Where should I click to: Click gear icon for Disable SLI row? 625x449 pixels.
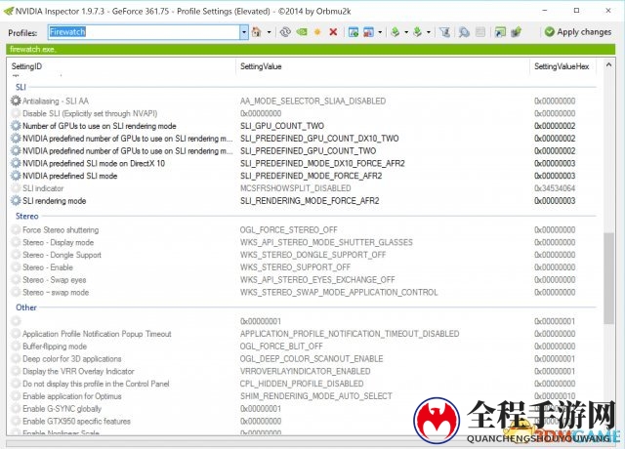(x=16, y=113)
